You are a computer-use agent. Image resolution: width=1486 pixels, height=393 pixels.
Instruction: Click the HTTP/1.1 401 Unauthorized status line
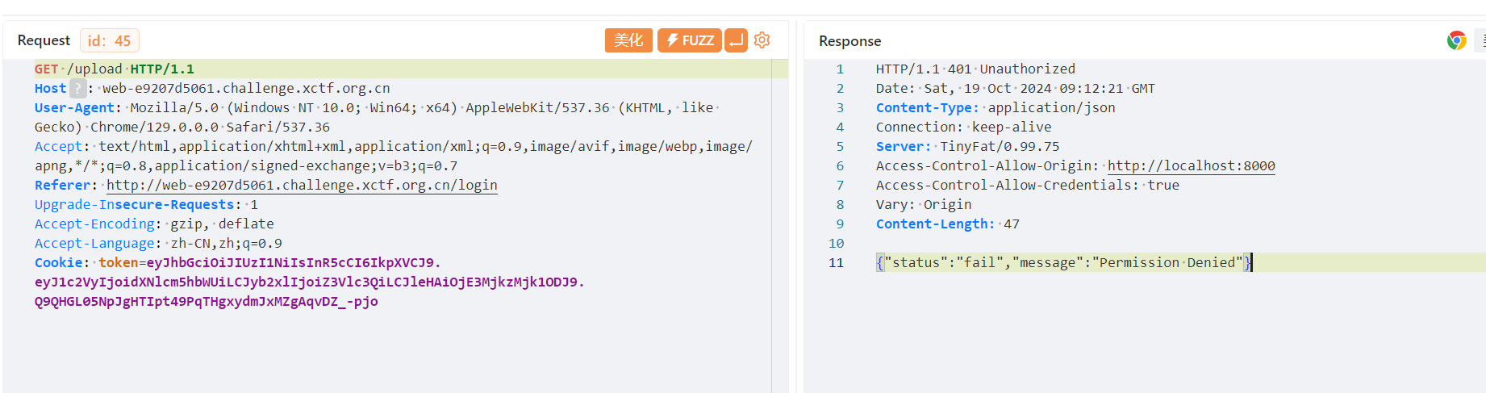(x=975, y=69)
